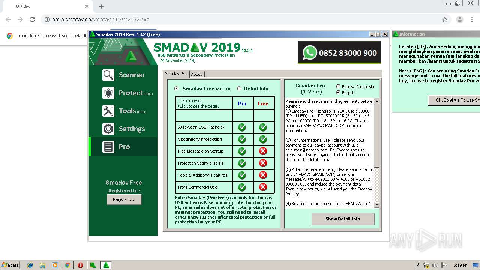The width and height of the screenshot is (480, 270).
Task: Show hidden system tray icons arrow
Action: pyautogui.click(x=418, y=265)
